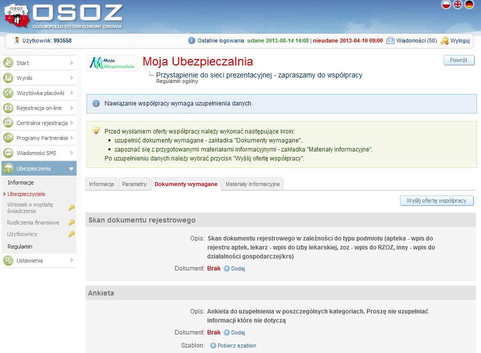
Task: Click the Start menu label
Action: [x=23, y=63]
